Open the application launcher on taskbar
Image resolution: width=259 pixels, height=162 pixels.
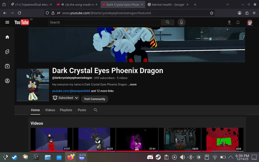tap(5, 157)
